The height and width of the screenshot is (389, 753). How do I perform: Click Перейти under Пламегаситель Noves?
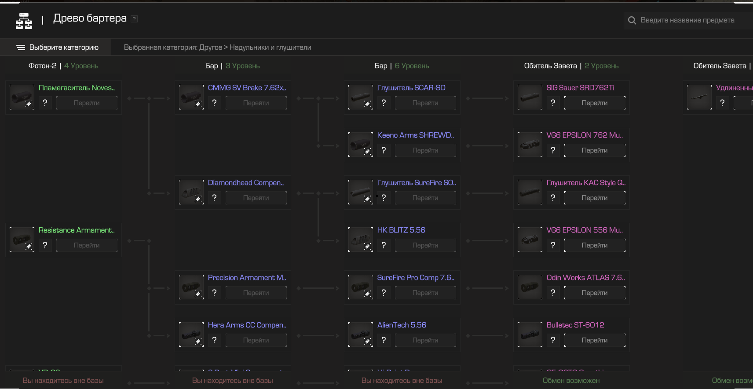[87, 103]
